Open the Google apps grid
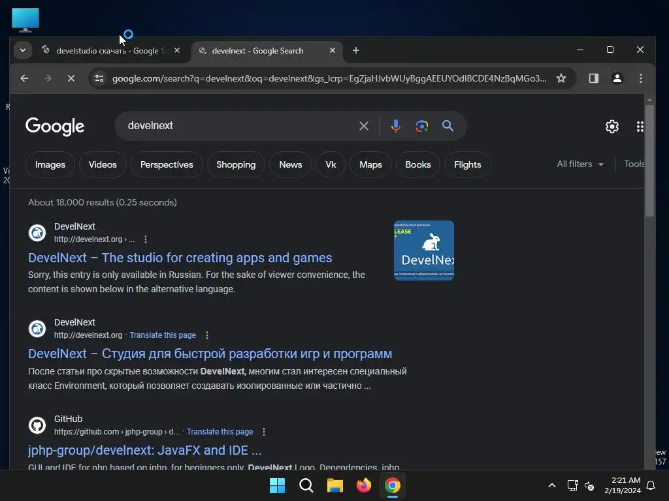Screen dimensions: 669x501 point(640,127)
